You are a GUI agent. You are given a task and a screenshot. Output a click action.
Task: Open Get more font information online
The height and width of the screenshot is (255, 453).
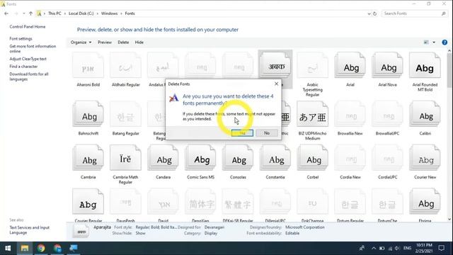click(33, 49)
